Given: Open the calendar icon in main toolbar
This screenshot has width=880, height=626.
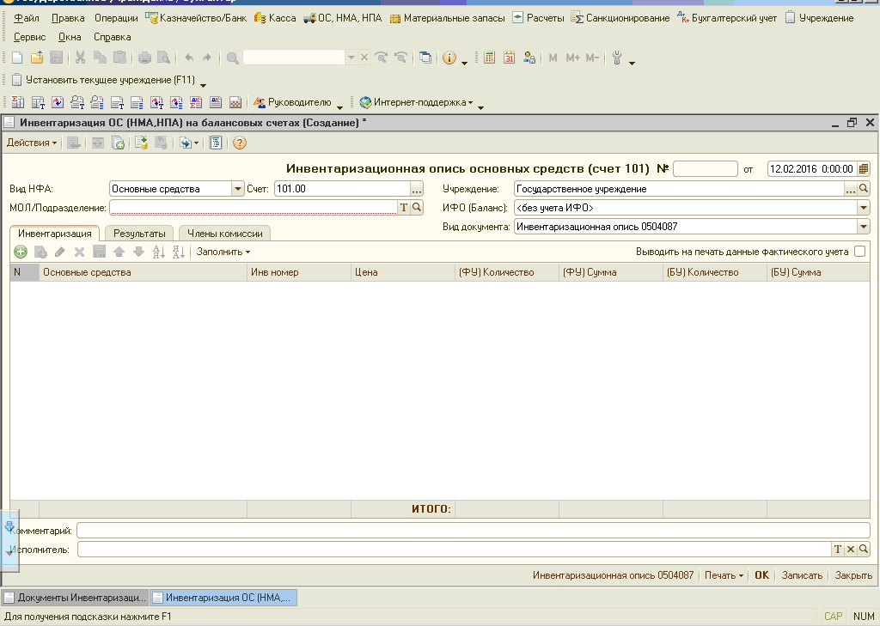Looking at the screenshot, I should (509, 58).
